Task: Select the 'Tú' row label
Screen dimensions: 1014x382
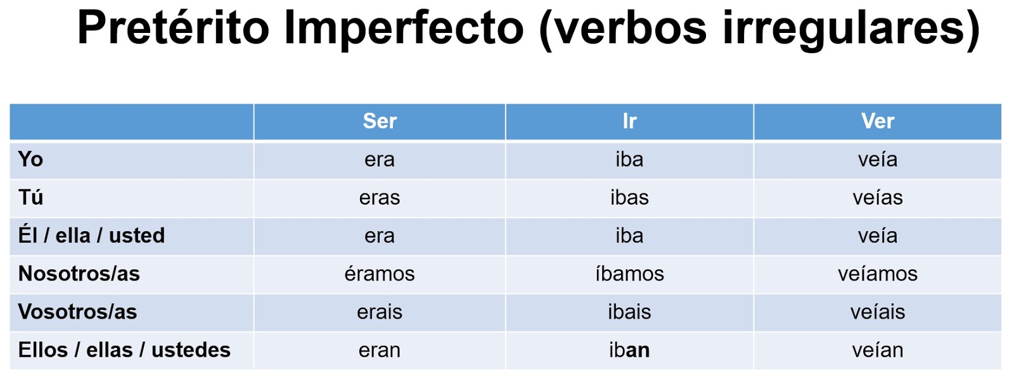Action: click(30, 198)
